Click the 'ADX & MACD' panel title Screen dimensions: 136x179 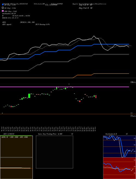(x=9, y=134)
